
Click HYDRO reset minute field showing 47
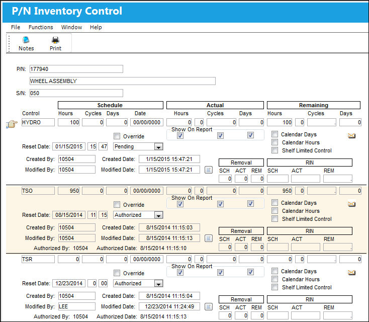pos(104,146)
